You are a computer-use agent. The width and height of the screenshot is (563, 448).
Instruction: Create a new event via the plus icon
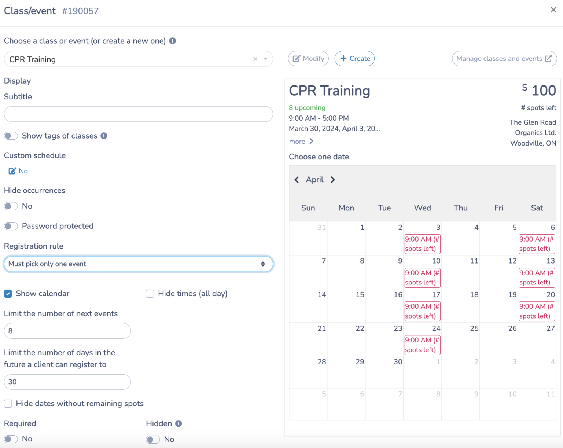click(x=343, y=58)
